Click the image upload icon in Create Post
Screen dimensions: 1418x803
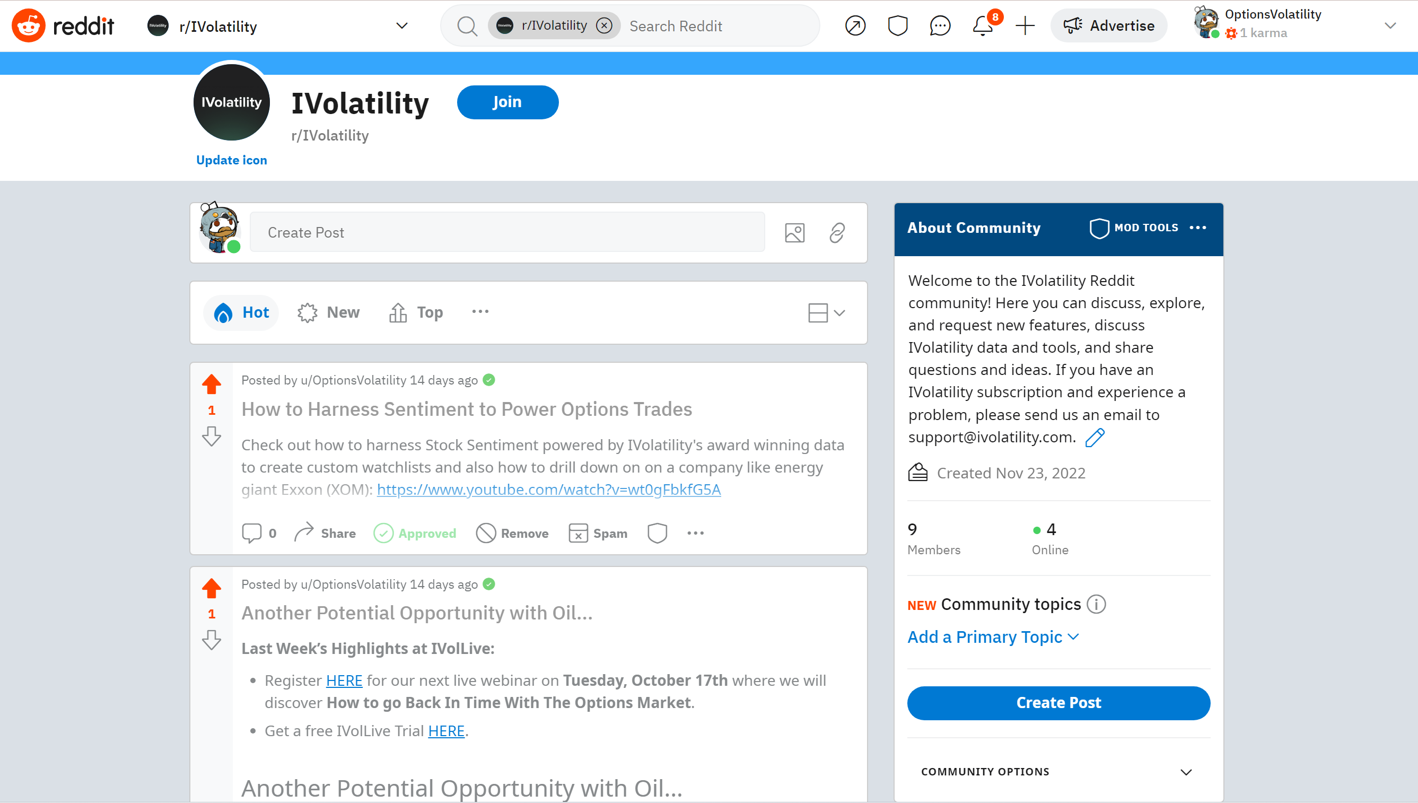(795, 232)
